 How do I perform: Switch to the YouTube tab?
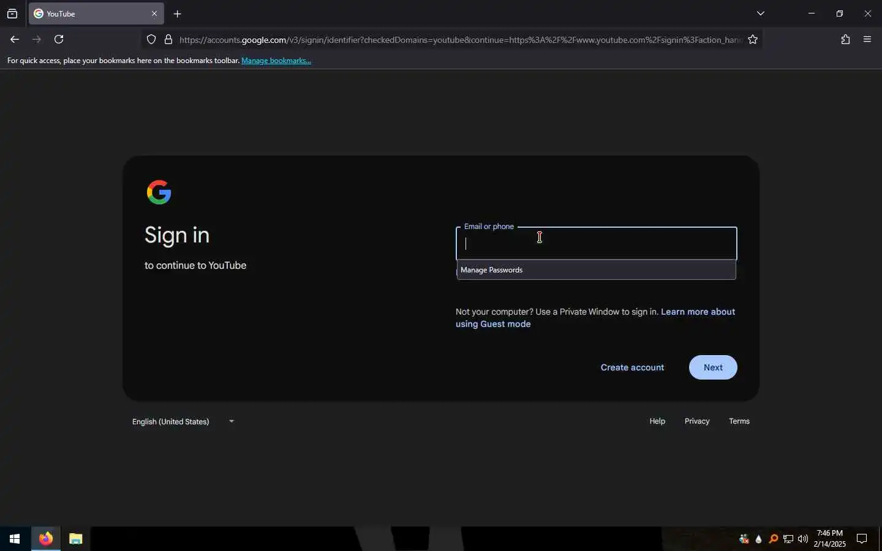(96, 13)
